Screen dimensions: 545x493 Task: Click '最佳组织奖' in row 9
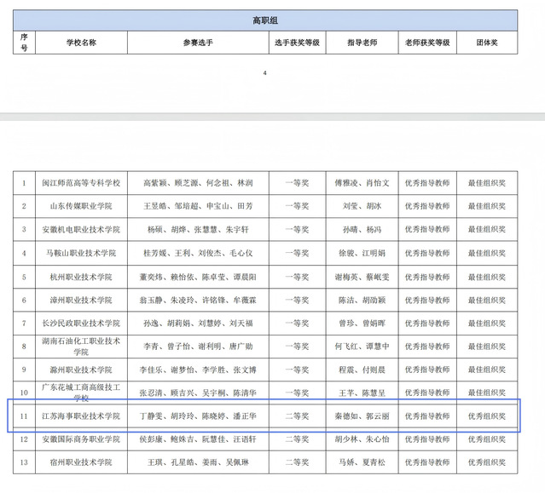[x=487, y=370]
